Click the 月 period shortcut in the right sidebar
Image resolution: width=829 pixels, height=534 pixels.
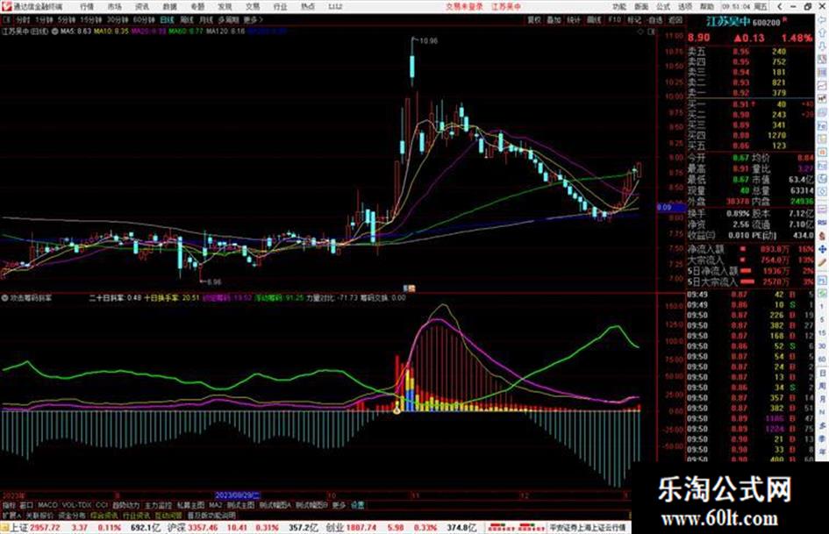coord(823,400)
